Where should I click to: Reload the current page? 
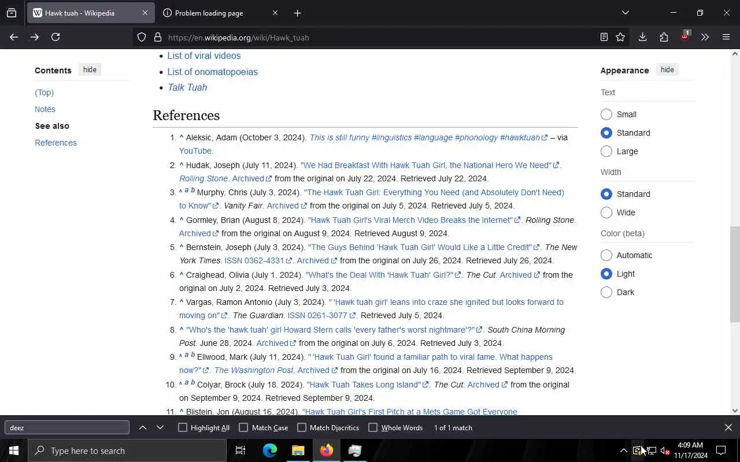[55, 37]
